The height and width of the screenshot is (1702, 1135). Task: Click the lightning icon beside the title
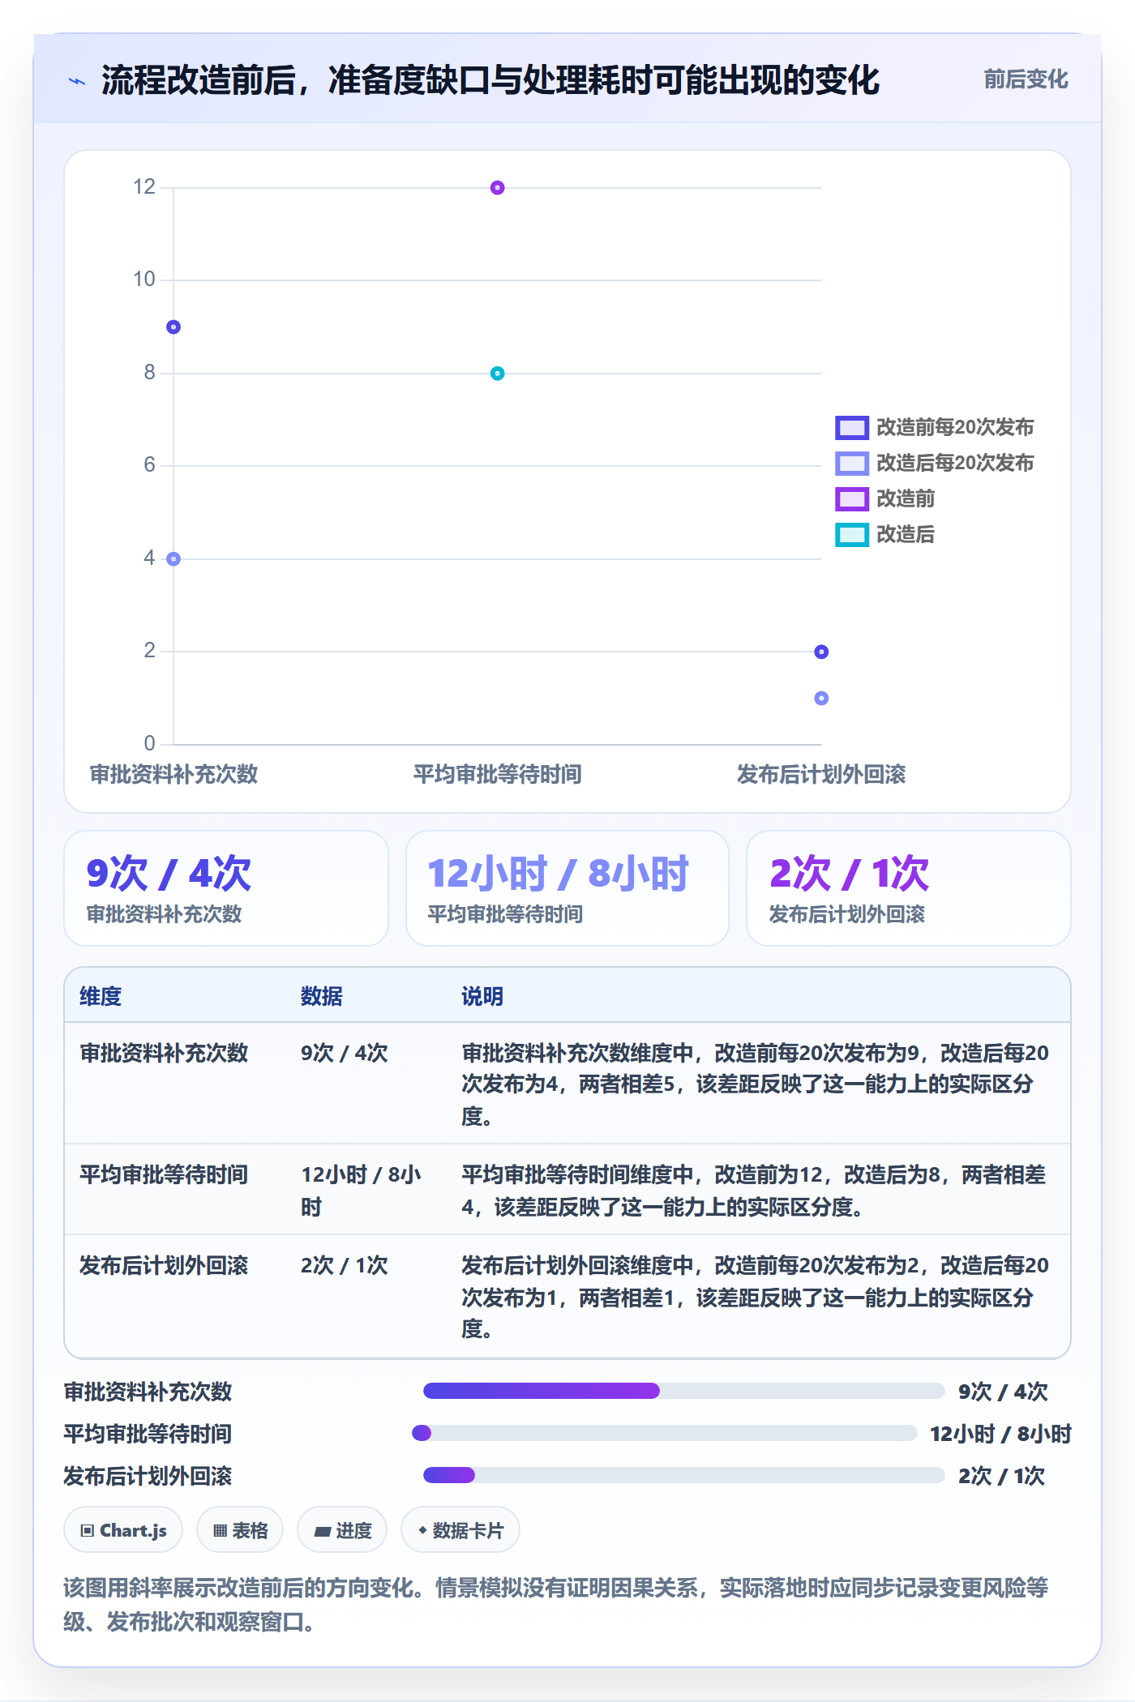[x=77, y=81]
